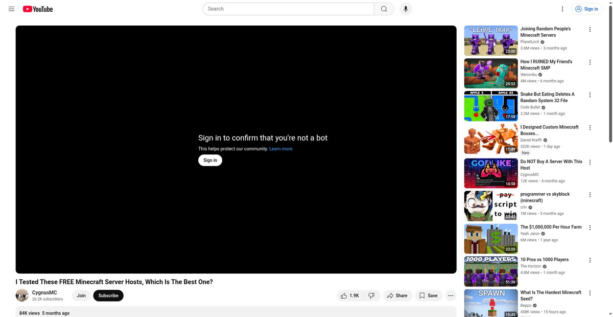This screenshot has width=613, height=317.
Task: Go to YouTube home via logo
Action: (x=38, y=9)
